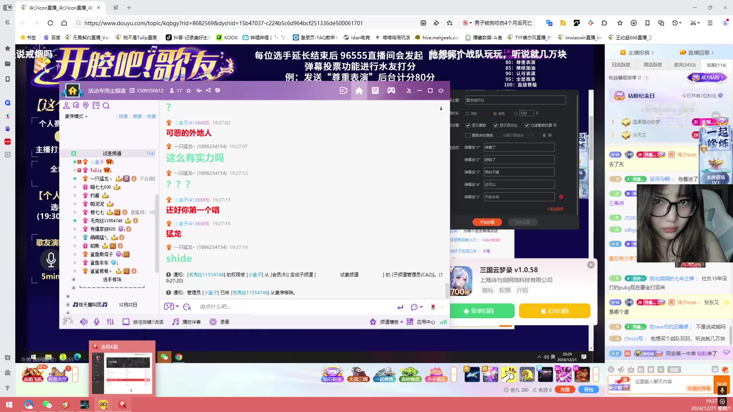Expand the 频道模板 menu arrow
Viewport: 733px width, 412px height.
(x=402, y=322)
